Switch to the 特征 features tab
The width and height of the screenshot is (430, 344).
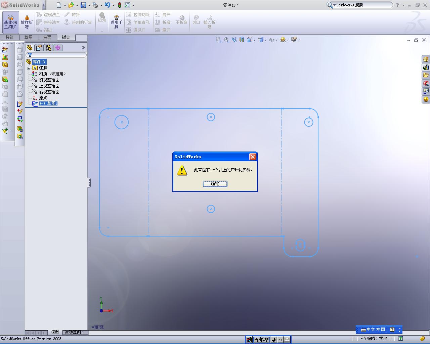(x=9, y=37)
